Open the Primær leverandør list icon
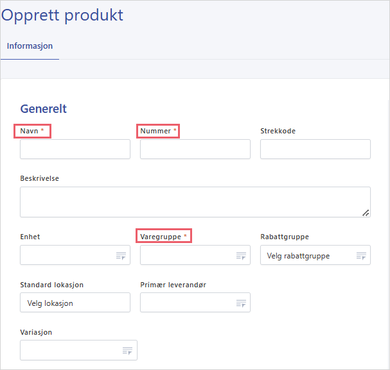 tap(241, 303)
